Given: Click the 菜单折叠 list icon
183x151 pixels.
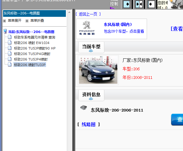Looking at the screenshot, I should tap(27, 21).
